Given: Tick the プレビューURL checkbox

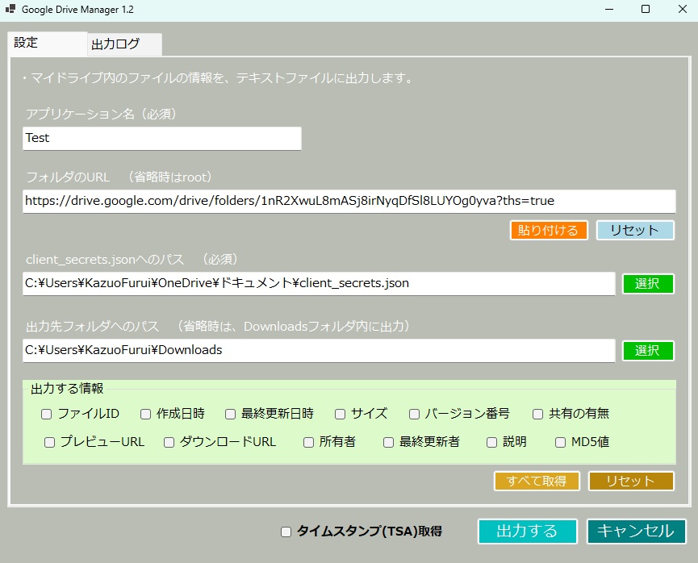Looking at the screenshot, I should tap(49, 442).
